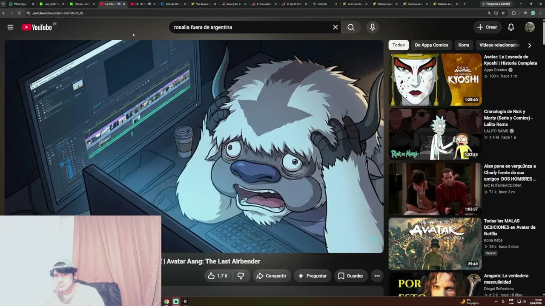Show hidden system tray icons
The width and height of the screenshot is (545, 306).
click(496, 302)
